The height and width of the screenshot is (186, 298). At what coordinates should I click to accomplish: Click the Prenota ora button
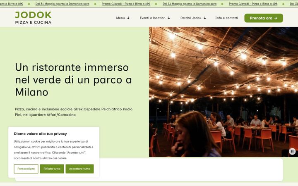coord(264,18)
